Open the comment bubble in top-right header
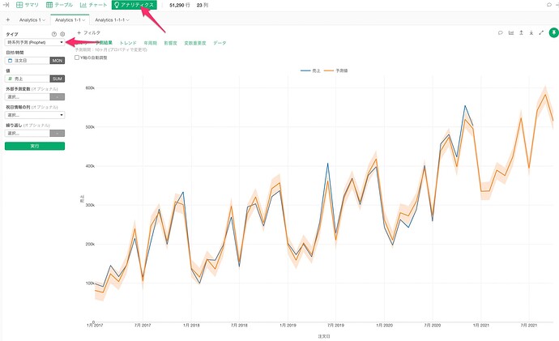The width and height of the screenshot is (559, 341). coord(549,5)
